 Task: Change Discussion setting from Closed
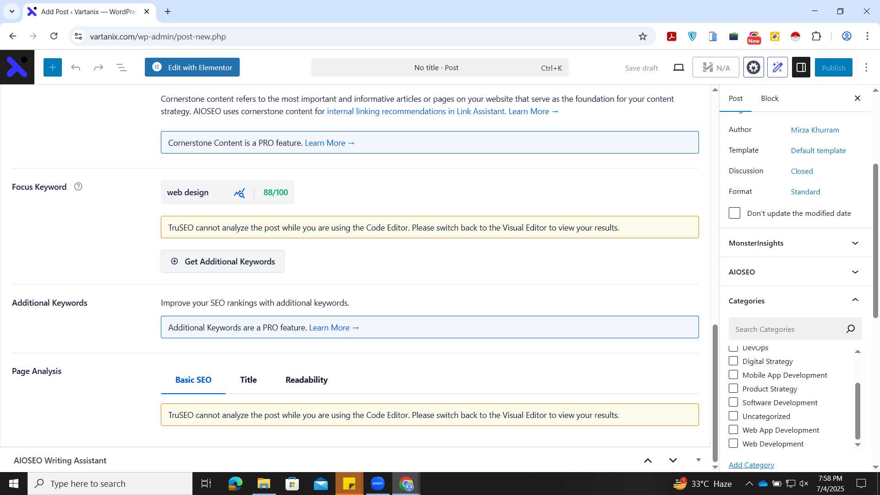(x=802, y=171)
